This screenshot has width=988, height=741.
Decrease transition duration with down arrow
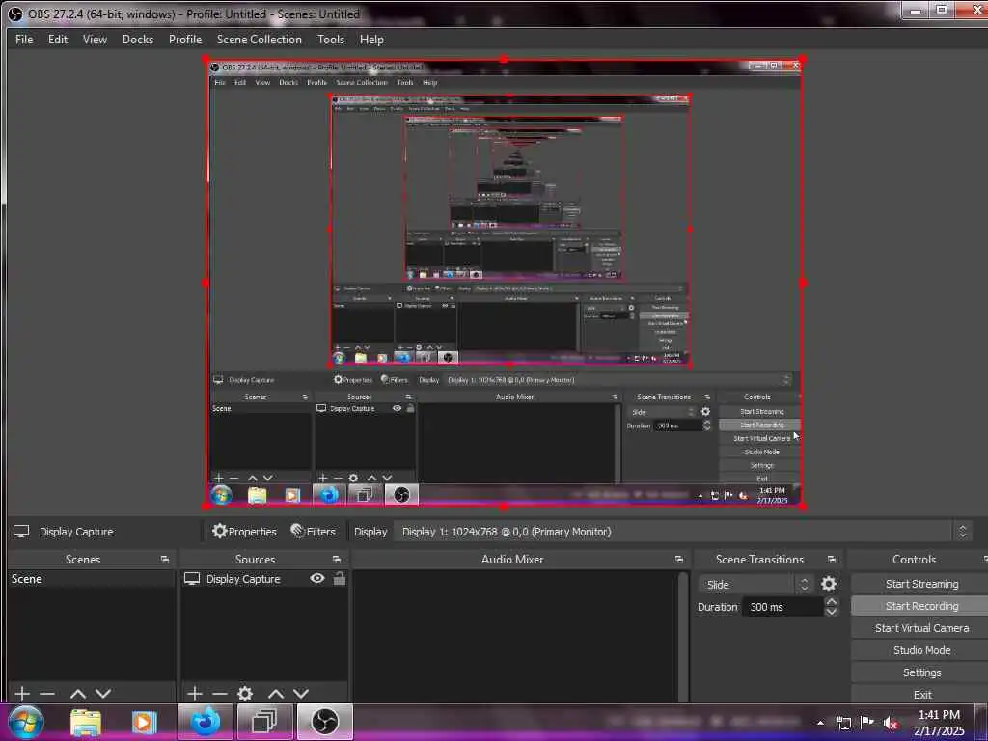[x=831, y=611]
